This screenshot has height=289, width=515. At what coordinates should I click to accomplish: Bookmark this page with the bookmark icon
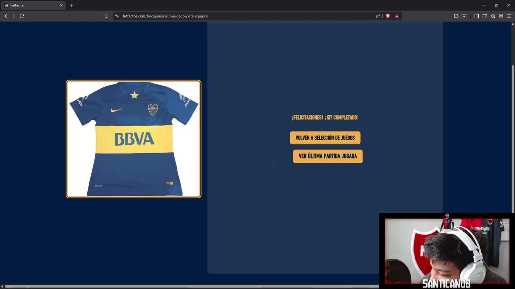[x=106, y=16]
